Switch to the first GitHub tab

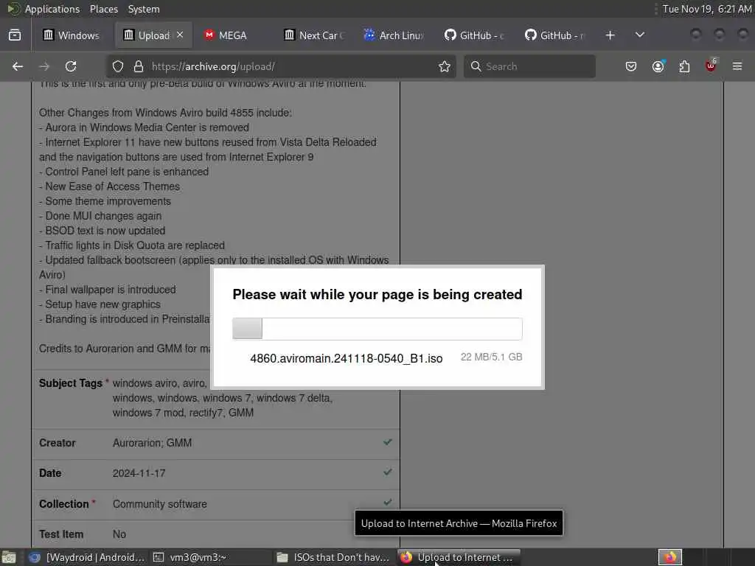tap(475, 35)
